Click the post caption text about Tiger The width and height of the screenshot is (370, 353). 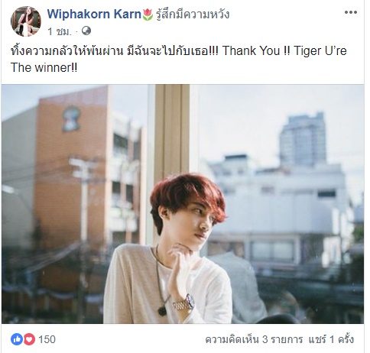pos(178,59)
